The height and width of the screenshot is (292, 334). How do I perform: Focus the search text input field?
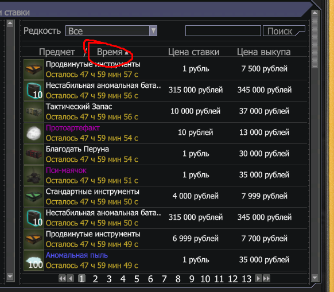(x=223, y=31)
